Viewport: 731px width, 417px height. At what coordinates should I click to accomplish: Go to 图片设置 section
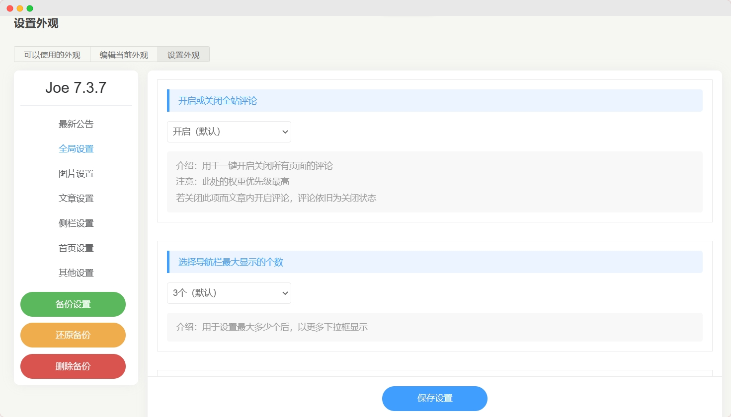[x=76, y=174]
